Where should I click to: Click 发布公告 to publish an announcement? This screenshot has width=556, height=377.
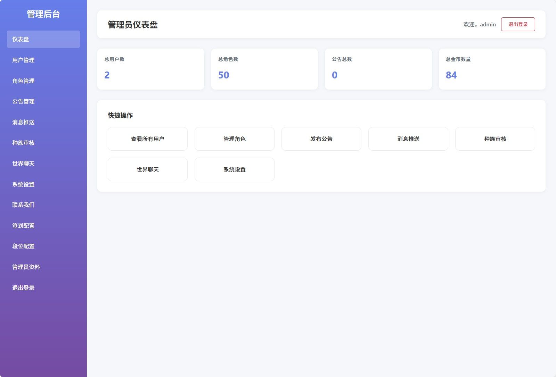tap(321, 139)
